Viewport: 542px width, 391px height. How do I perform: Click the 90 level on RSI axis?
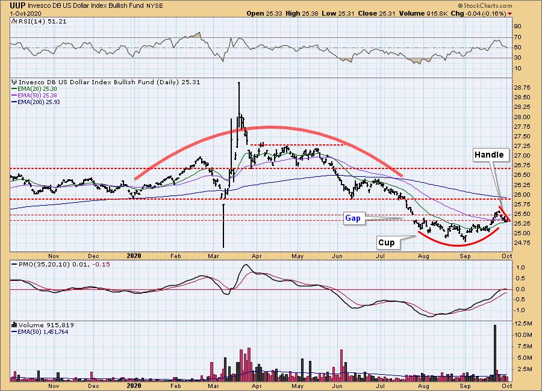(517, 26)
